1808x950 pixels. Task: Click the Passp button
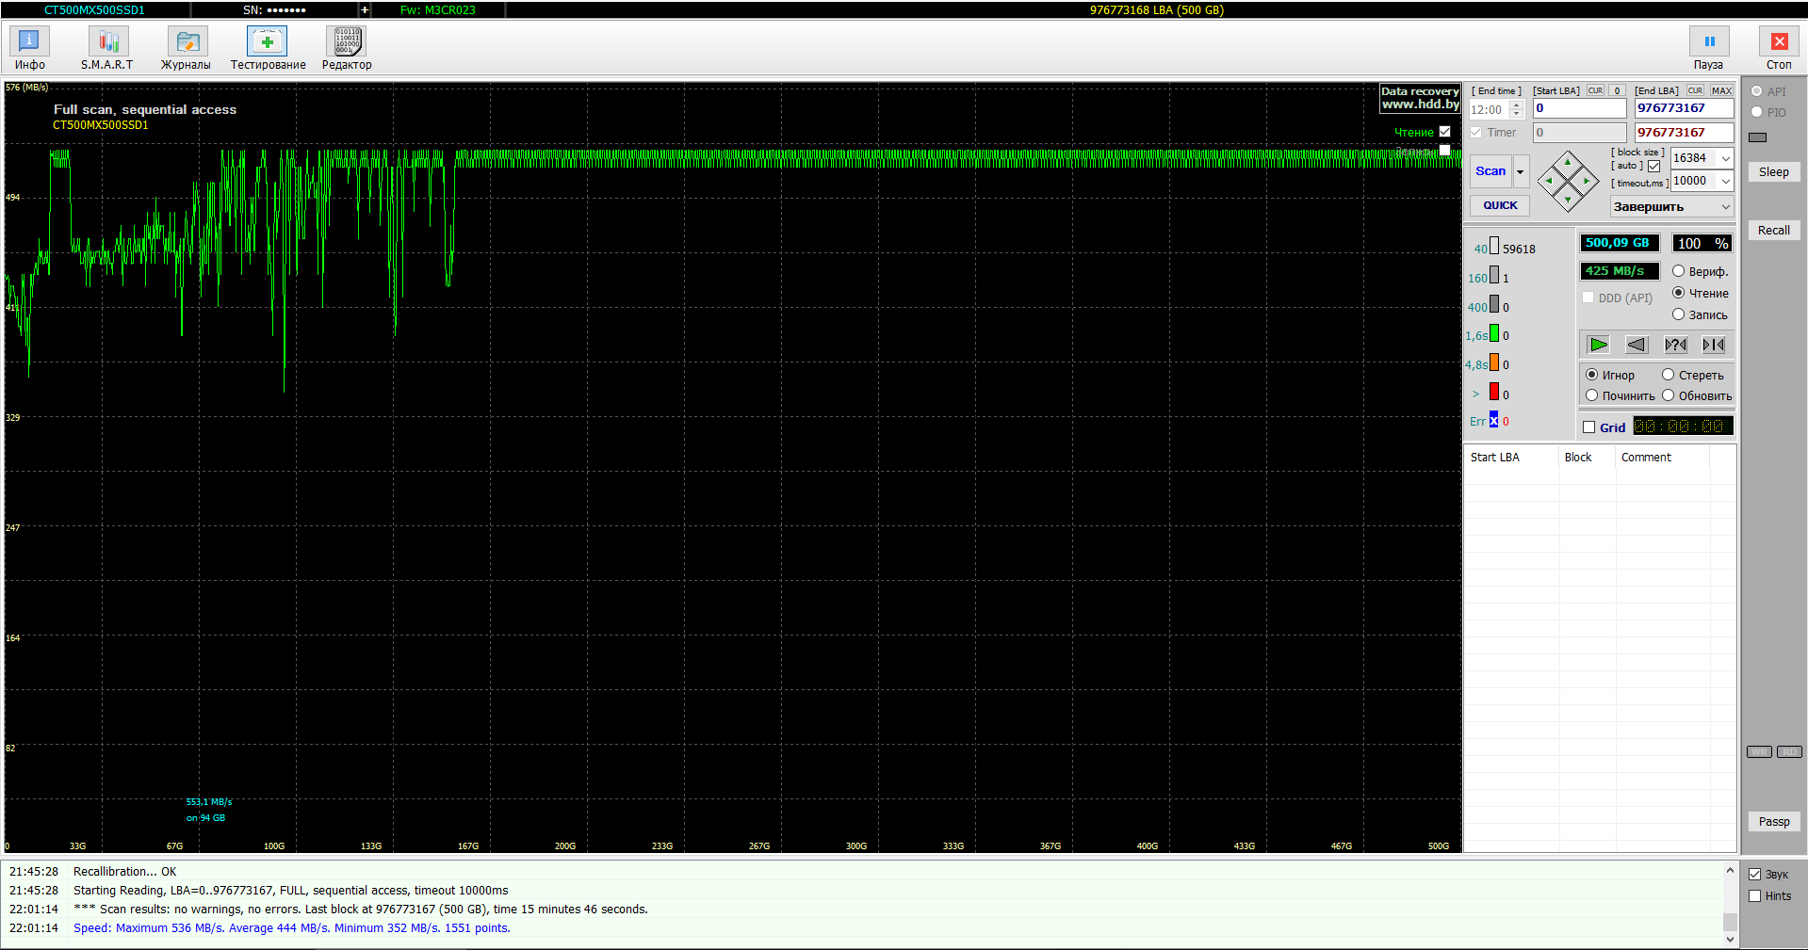pos(1774,822)
